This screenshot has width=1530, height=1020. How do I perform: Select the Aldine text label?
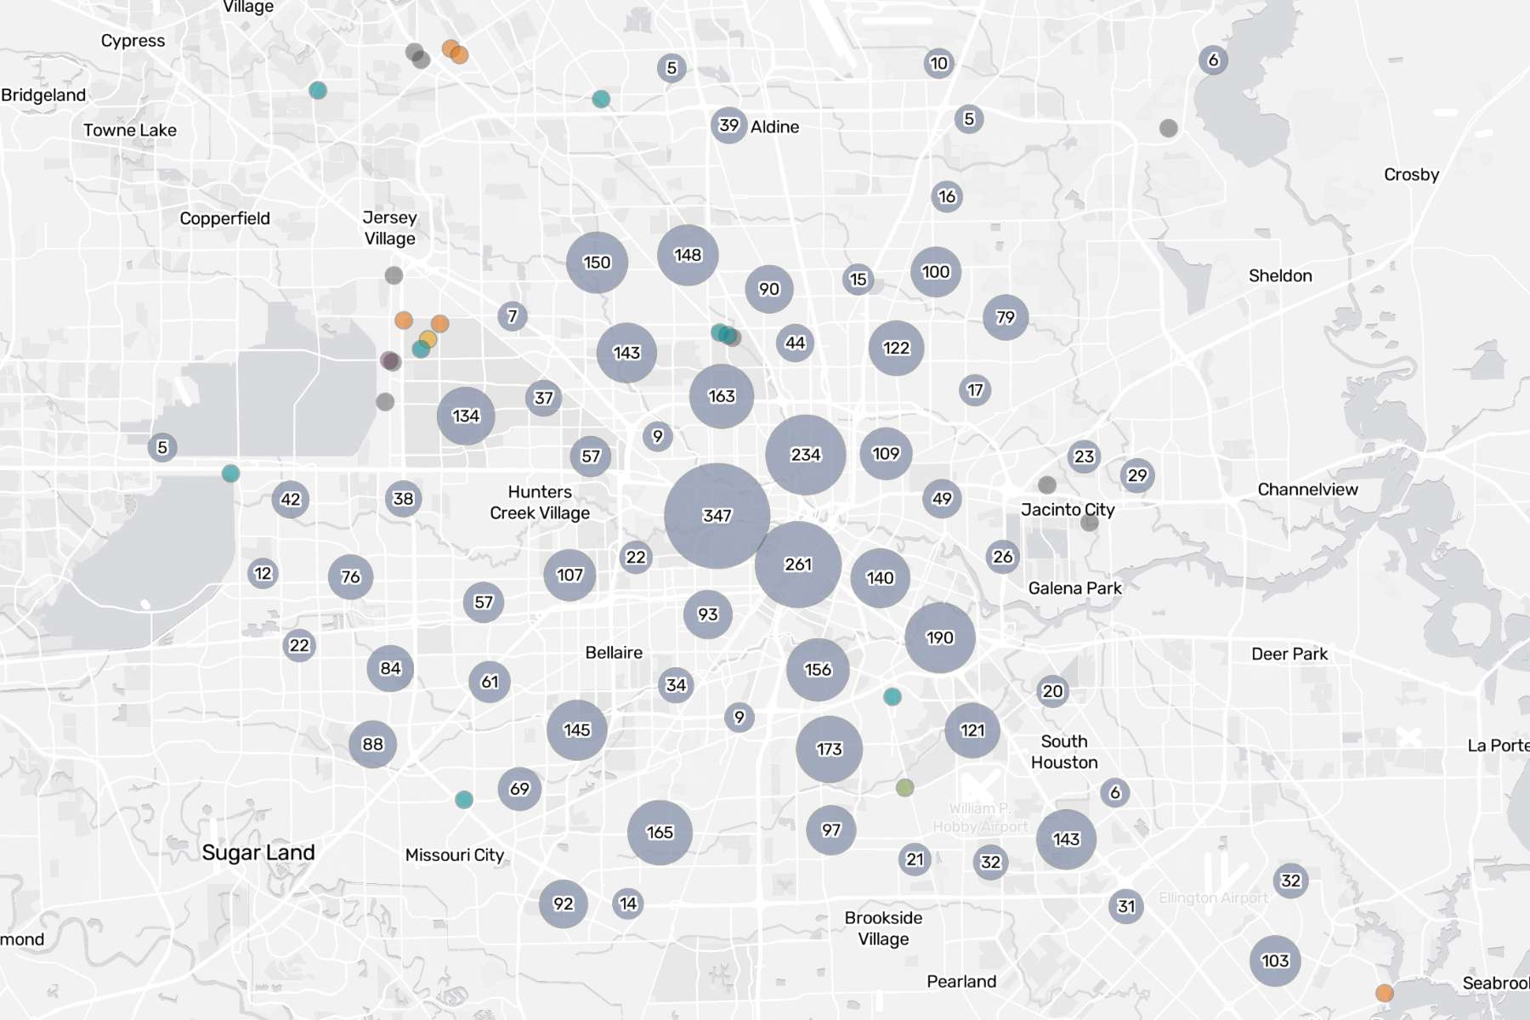(x=775, y=127)
